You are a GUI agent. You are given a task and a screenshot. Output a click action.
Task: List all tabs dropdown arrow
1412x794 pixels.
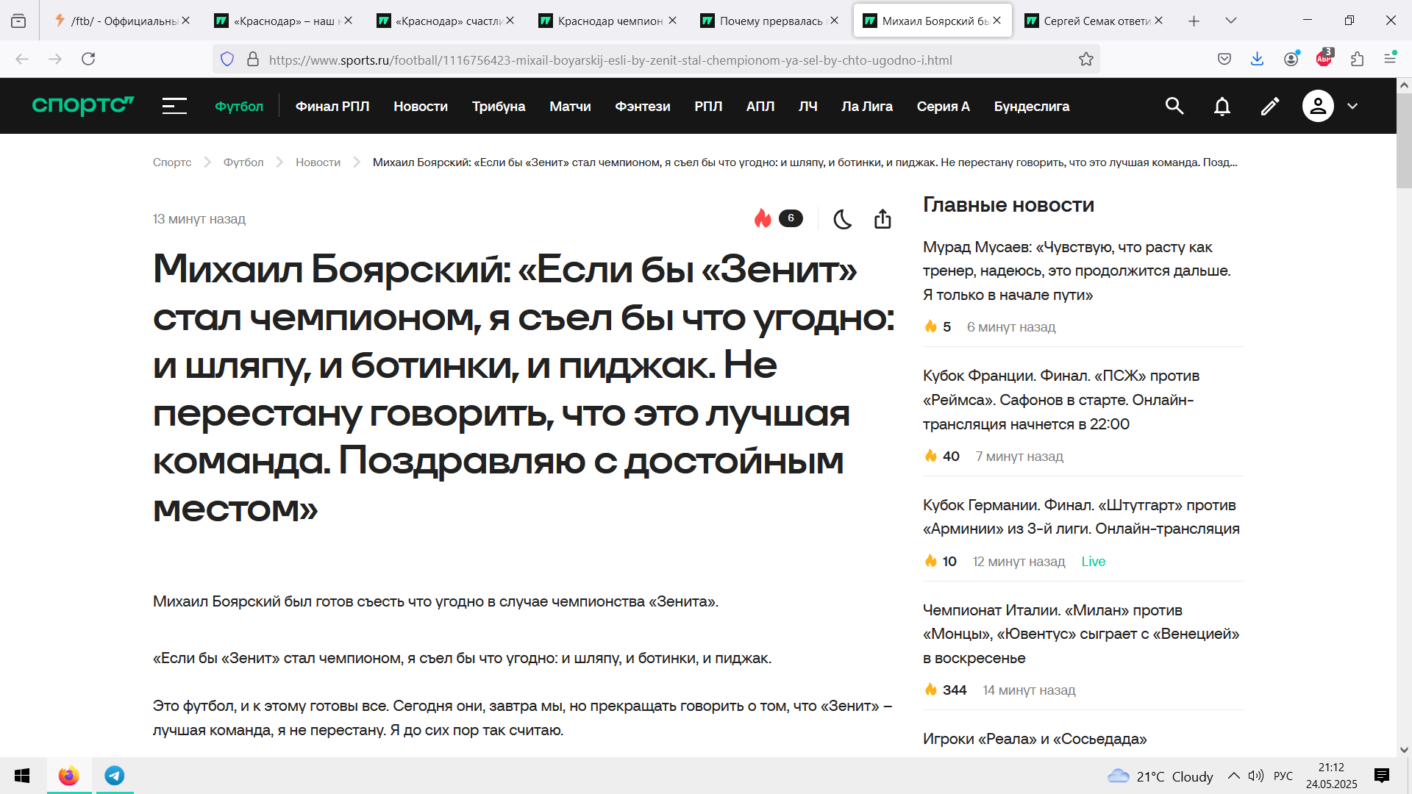click(1231, 21)
